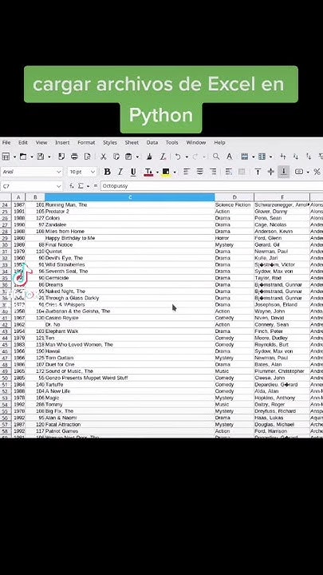Toggle Center Horizontally alignment

click(x=200, y=172)
